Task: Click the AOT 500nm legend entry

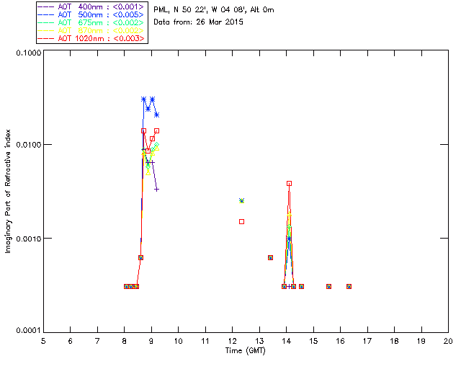Action: click(91, 14)
